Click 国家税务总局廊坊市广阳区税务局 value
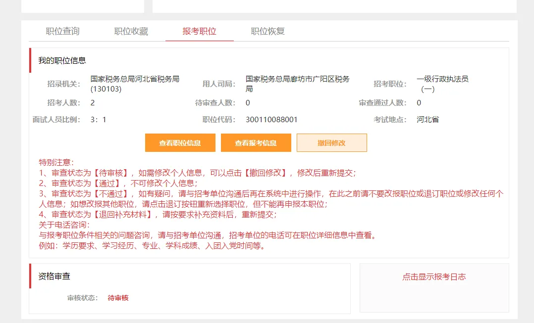Image resolution: width=534 pixels, height=323 pixels. click(x=298, y=84)
